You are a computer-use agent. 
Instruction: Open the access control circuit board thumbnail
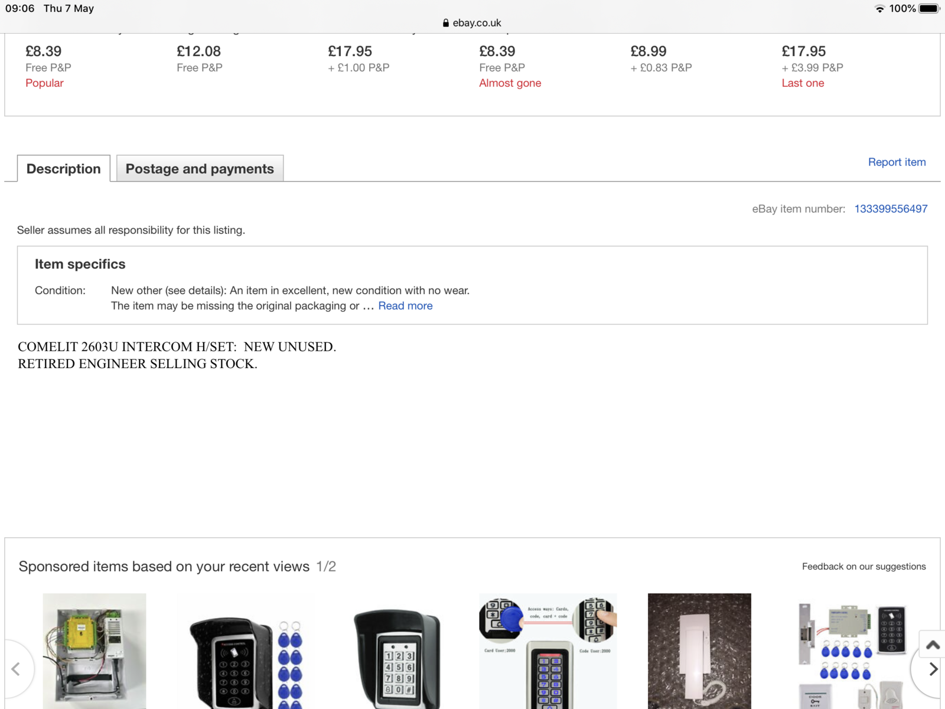(x=94, y=650)
